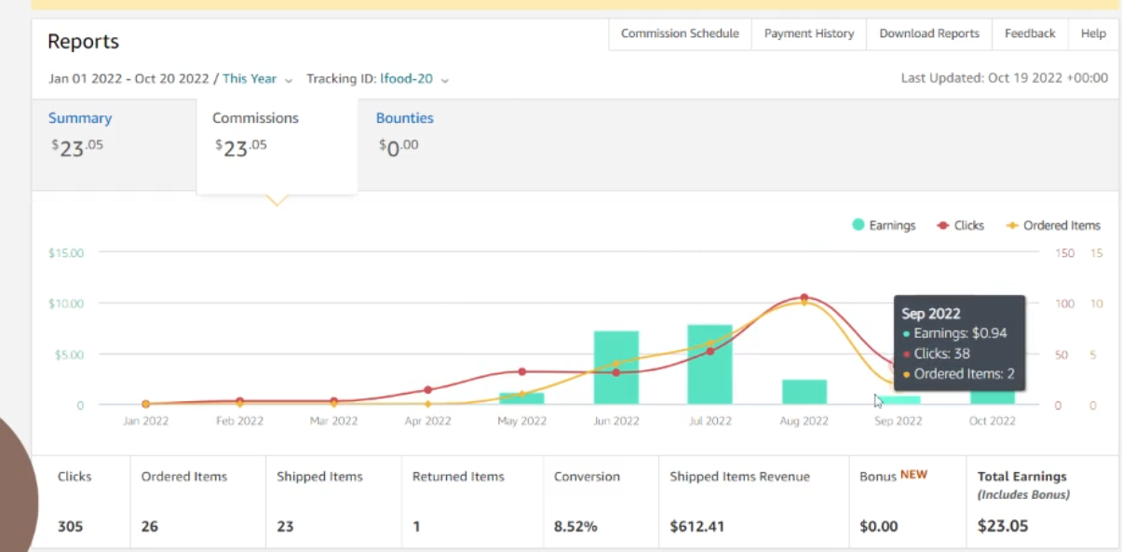Go to Download Reports

click(929, 34)
